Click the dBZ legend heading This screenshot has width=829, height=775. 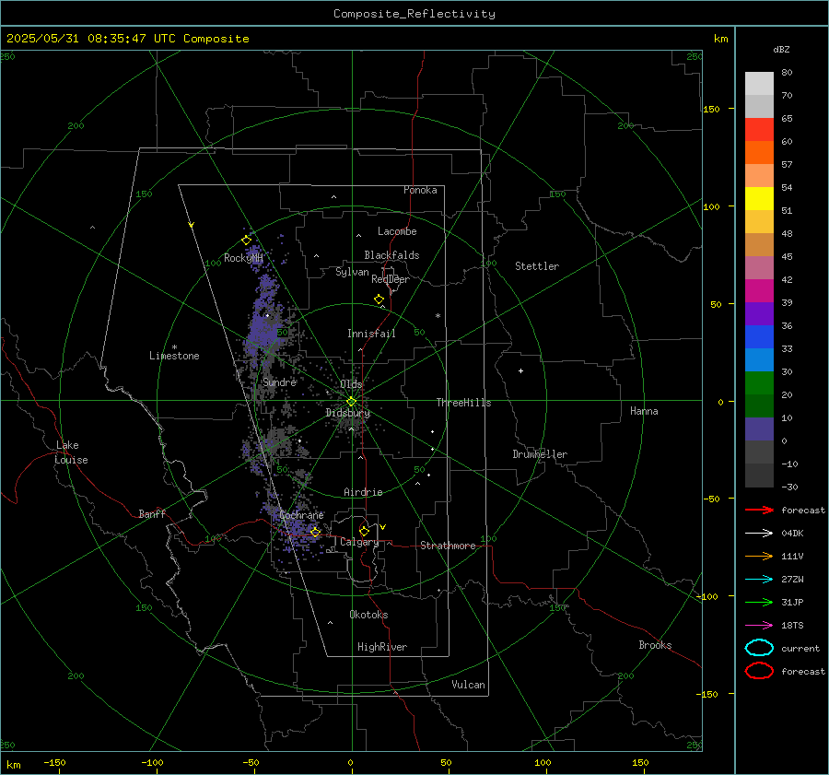point(781,50)
